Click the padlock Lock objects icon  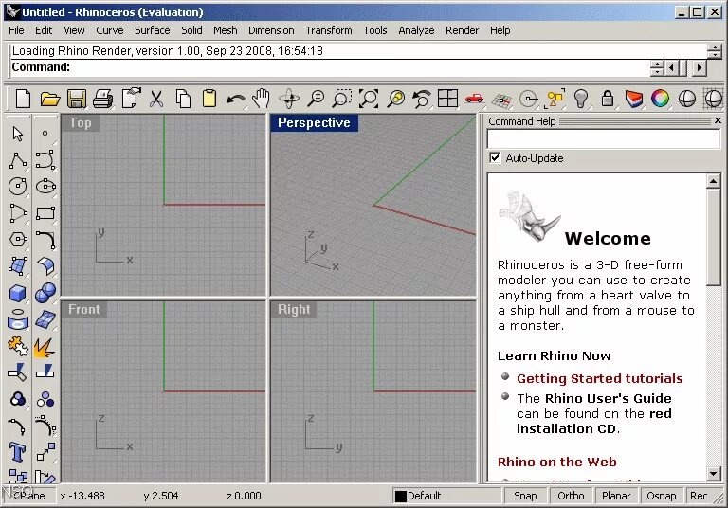coord(608,99)
